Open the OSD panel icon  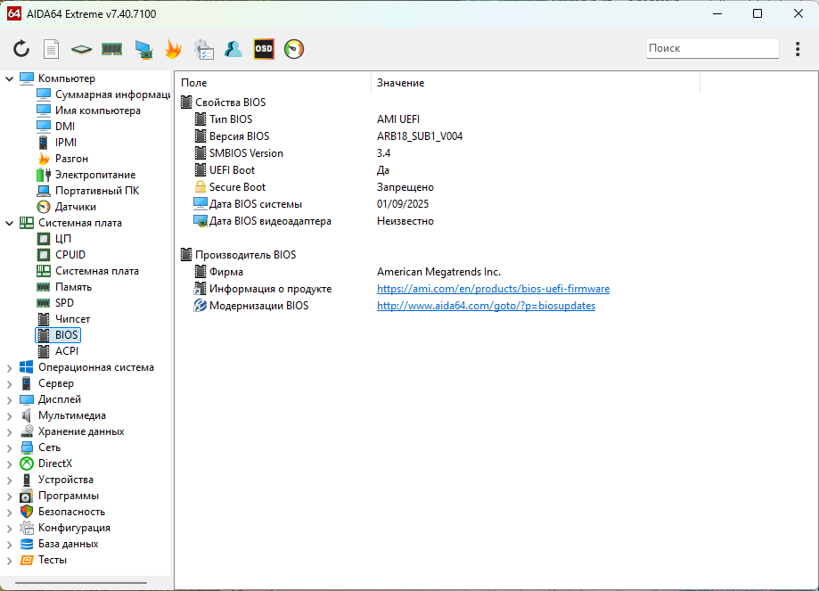[264, 49]
